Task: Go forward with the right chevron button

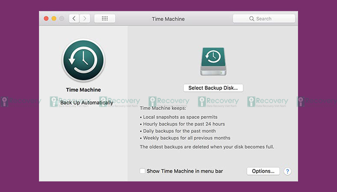Action: point(85,19)
